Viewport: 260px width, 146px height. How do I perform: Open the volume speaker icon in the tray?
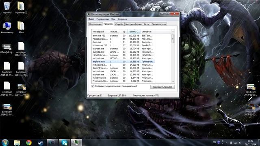[x=240, y=143]
